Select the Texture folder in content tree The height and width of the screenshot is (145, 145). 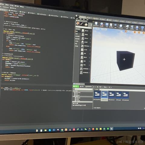coord(77,100)
